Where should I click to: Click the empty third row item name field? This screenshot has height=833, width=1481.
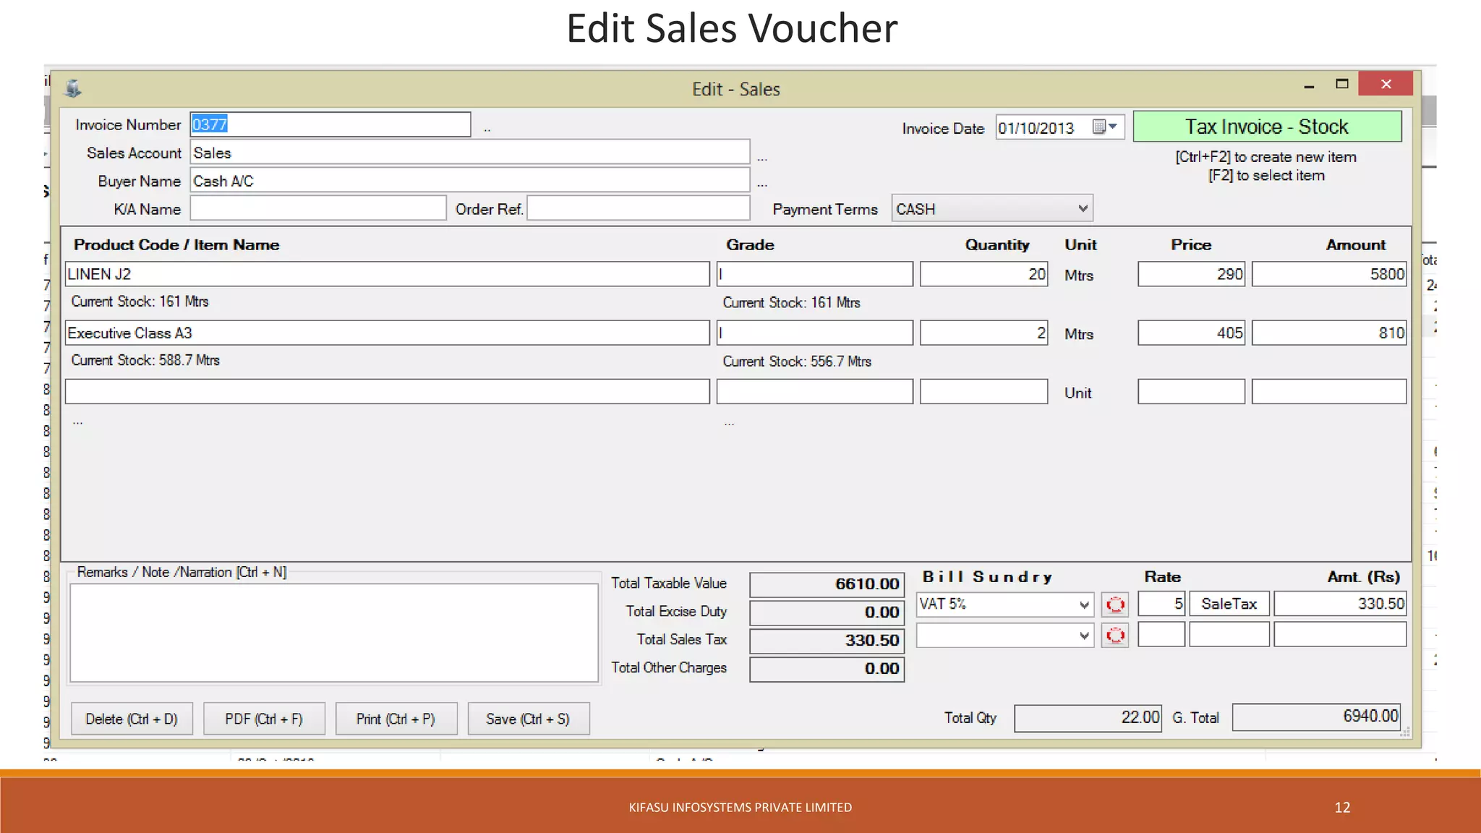388,391
